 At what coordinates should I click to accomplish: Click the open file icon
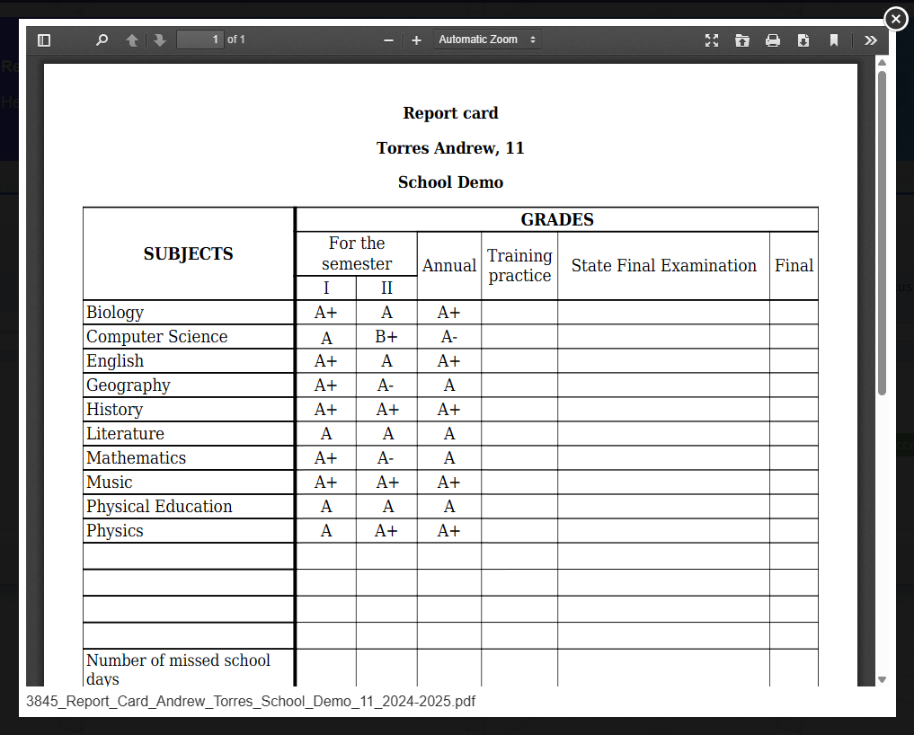742,40
